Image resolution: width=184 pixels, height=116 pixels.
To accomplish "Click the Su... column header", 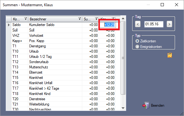I will [90, 19].
